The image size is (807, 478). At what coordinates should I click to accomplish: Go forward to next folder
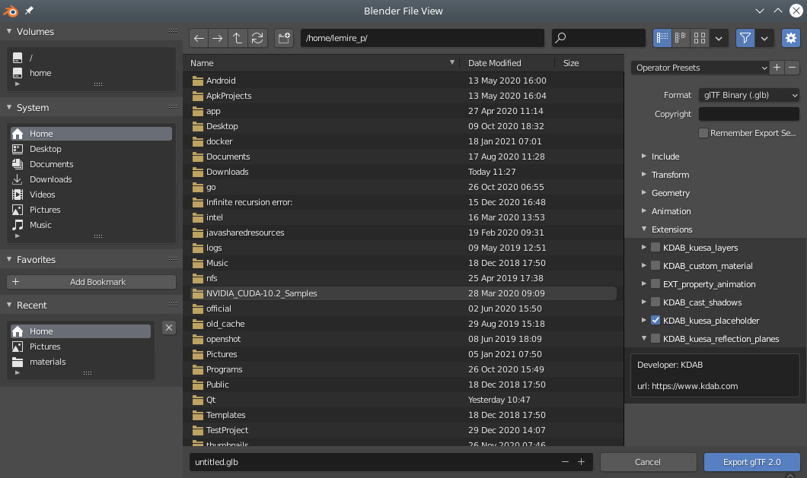(218, 38)
